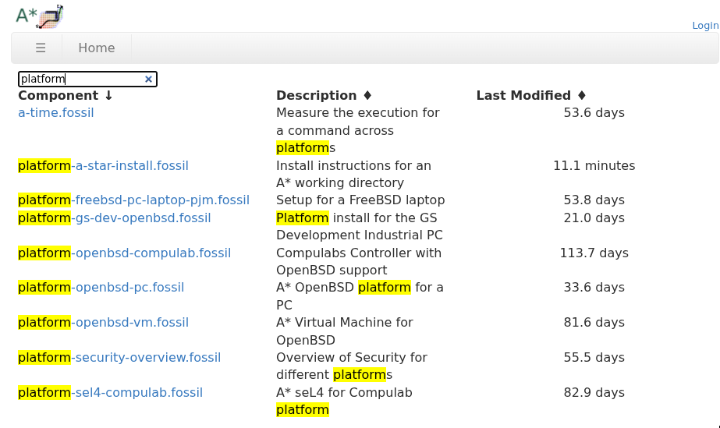
Task: Visit platform-openbsd-pc.fossil link
Action: point(101,288)
